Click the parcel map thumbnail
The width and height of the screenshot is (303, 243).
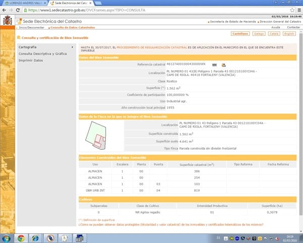(x=96, y=136)
